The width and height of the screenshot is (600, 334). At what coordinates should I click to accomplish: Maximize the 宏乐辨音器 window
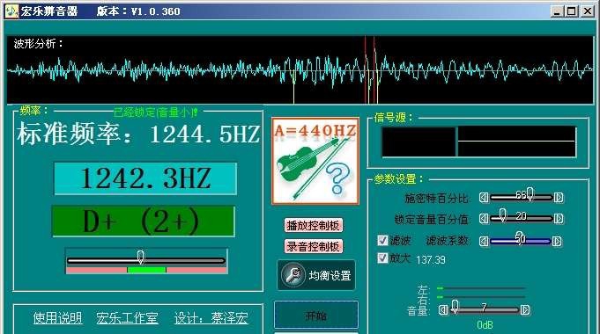pyautogui.click(x=571, y=11)
